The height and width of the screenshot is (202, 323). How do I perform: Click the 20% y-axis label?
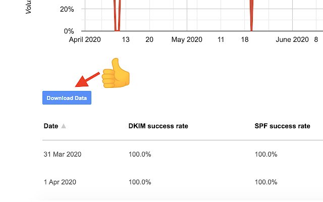(x=67, y=9)
